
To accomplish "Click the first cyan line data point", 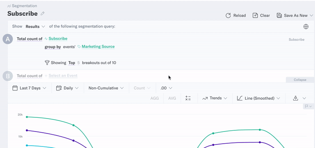I will pyautogui.click(x=27, y=145).
